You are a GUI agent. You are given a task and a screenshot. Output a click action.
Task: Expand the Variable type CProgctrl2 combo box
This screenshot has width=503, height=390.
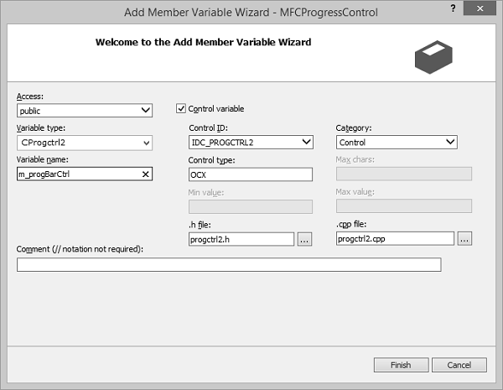pos(85,143)
